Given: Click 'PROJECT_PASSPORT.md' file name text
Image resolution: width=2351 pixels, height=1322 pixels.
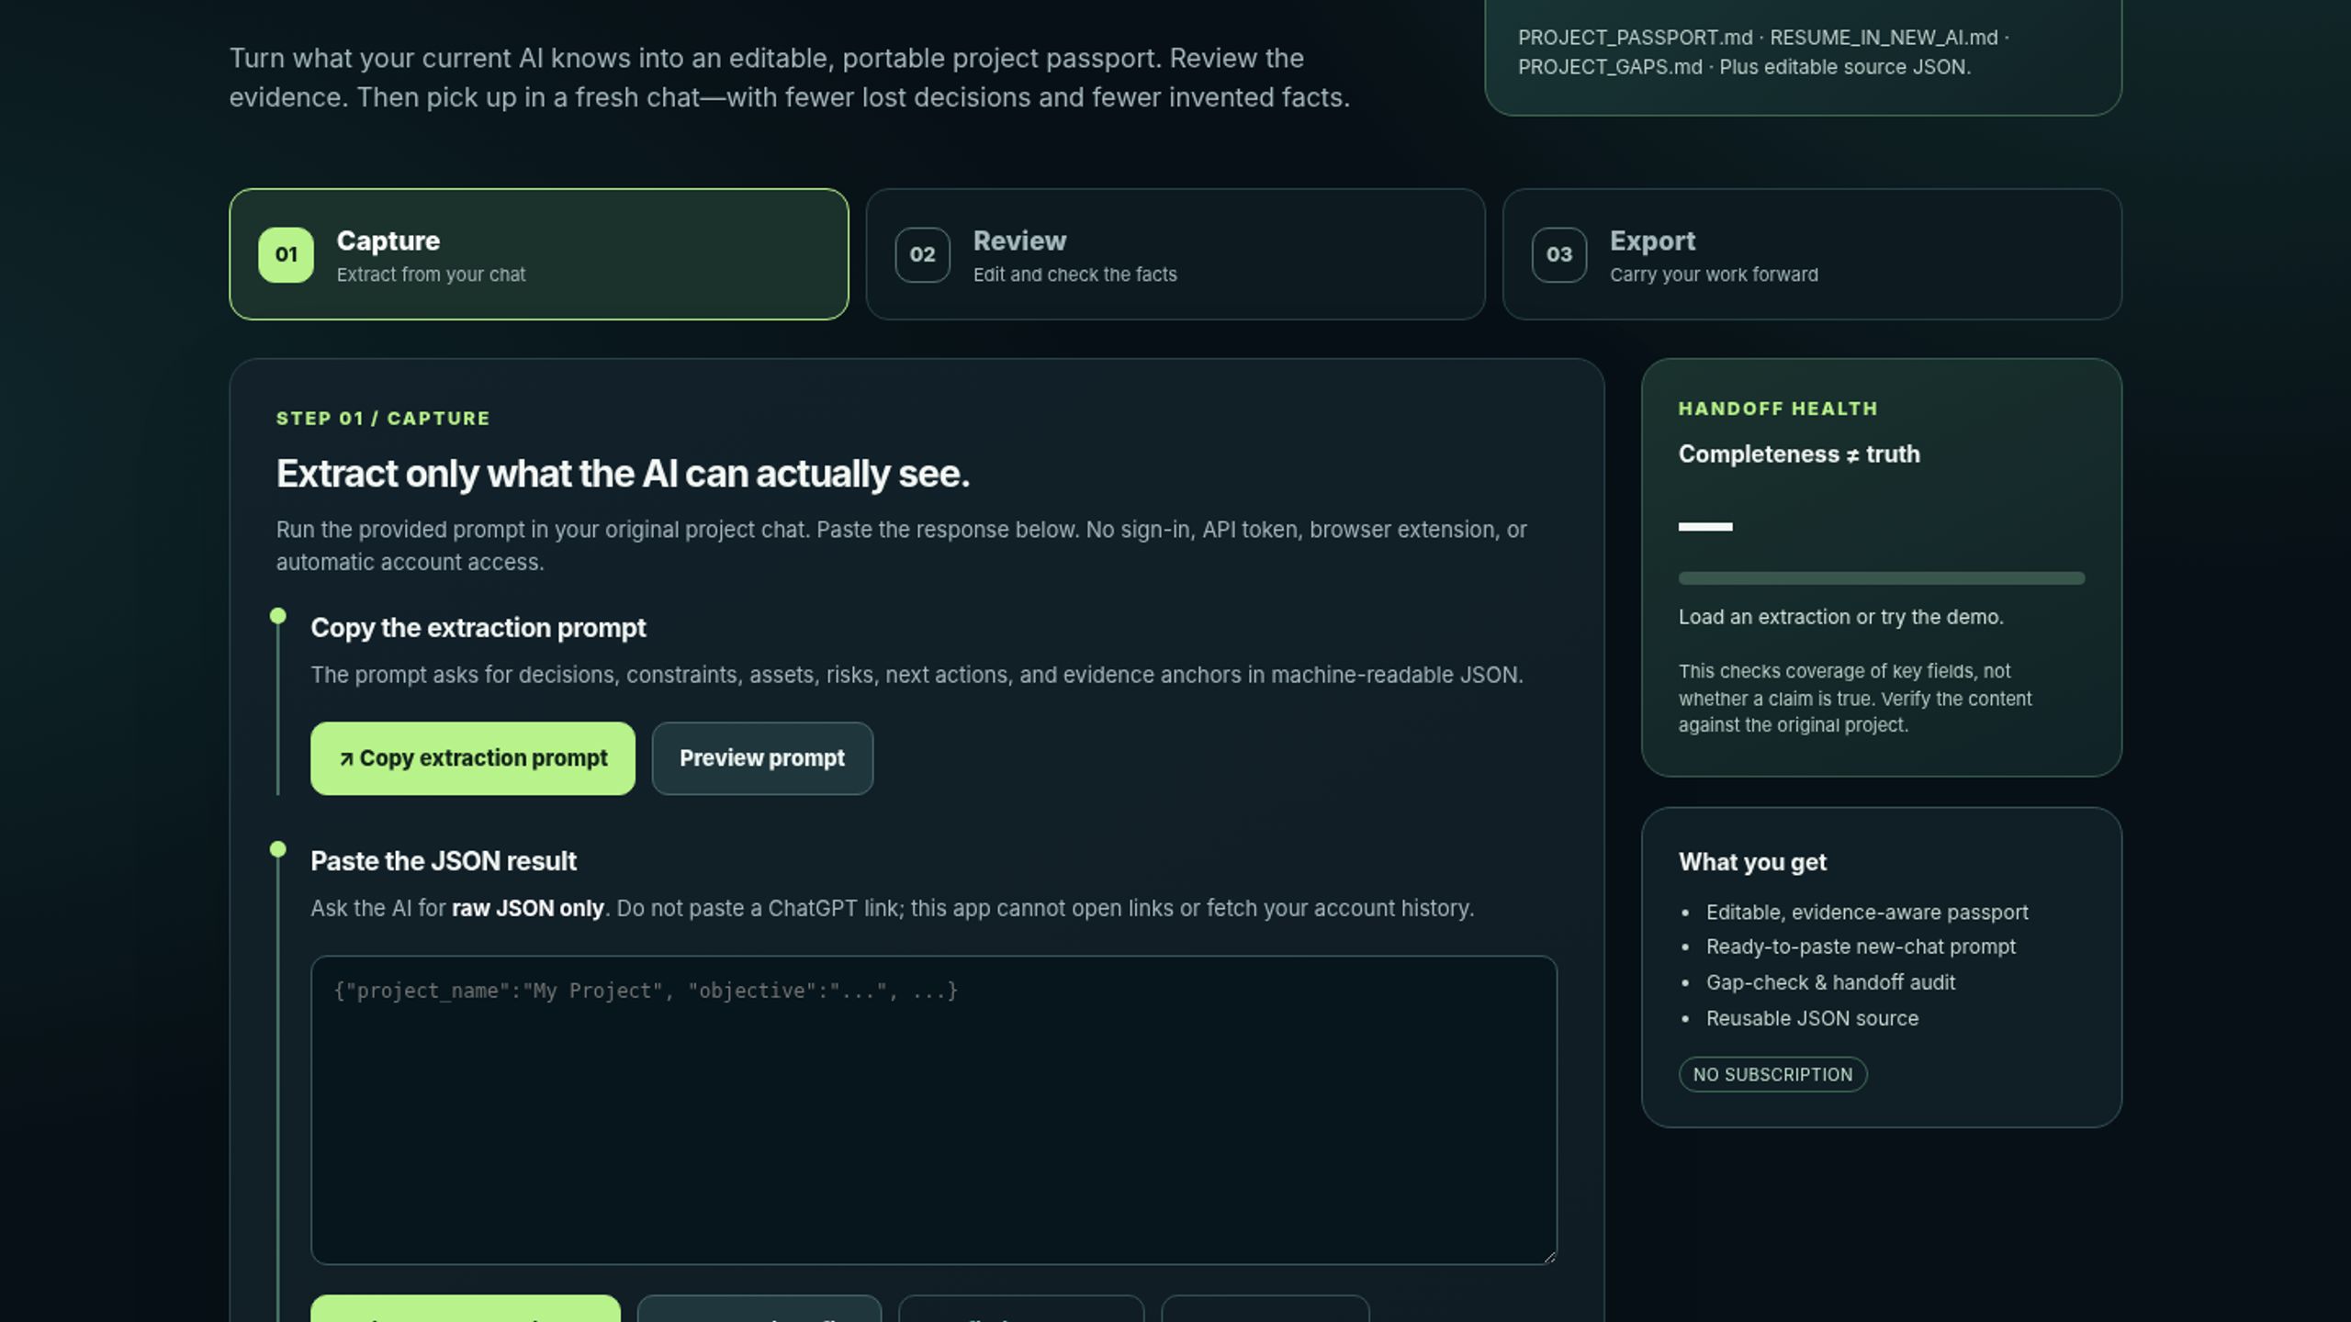Looking at the screenshot, I should coord(1635,38).
